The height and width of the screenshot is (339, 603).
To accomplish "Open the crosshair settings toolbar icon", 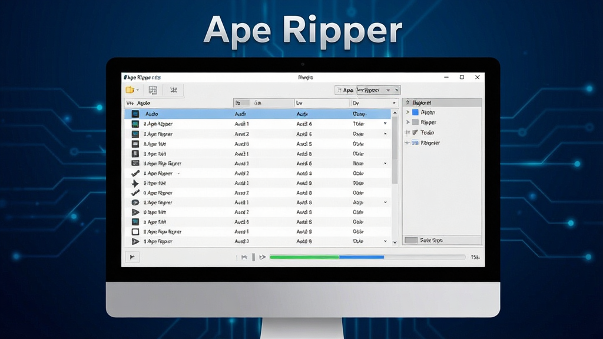I will click(x=174, y=90).
